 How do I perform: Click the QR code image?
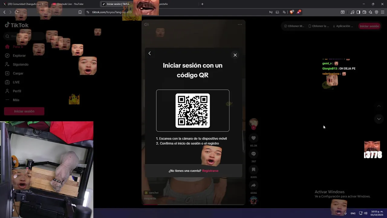[193, 111]
